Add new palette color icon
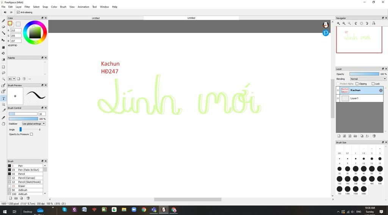This screenshot has height=215, width=388. coord(19,79)
